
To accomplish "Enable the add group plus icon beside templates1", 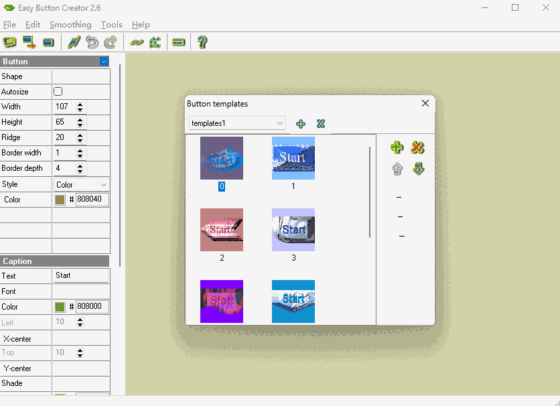I will 300,123.
